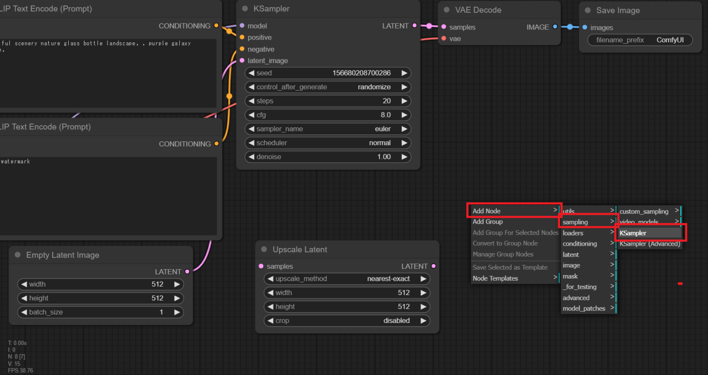Screen dimensions: 708x375
Task: Change sampler_name euler selection
Action: tap(328, 129)
